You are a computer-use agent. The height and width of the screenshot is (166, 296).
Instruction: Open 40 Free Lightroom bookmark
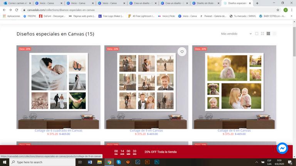[141, 16]
